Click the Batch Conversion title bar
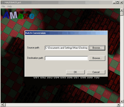This screenshot has height=107, width=124. coord(66,33)
